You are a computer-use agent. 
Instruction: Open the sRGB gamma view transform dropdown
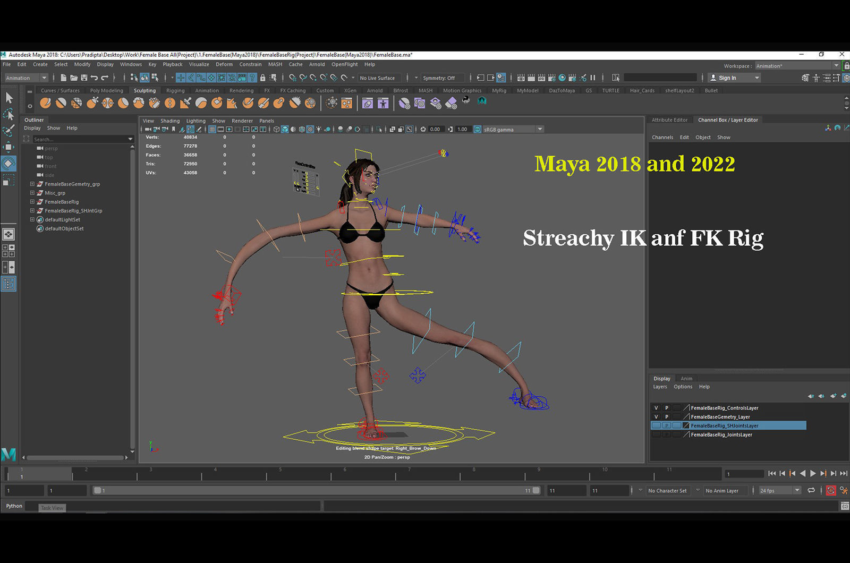pos(513,129)
